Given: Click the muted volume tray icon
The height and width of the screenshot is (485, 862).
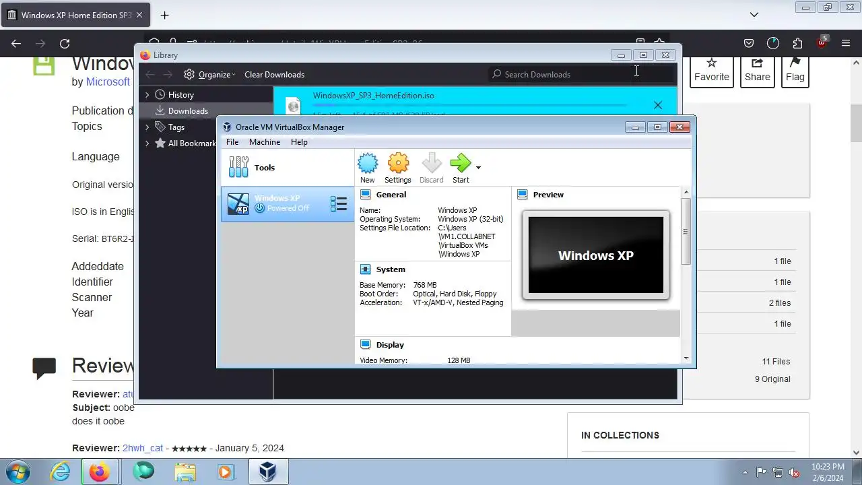Looking at the screenshot, I should click(794, 472).
